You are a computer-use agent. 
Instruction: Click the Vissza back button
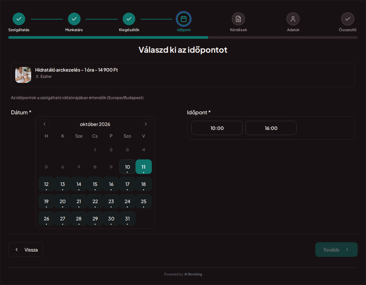[x=26, y=250]
